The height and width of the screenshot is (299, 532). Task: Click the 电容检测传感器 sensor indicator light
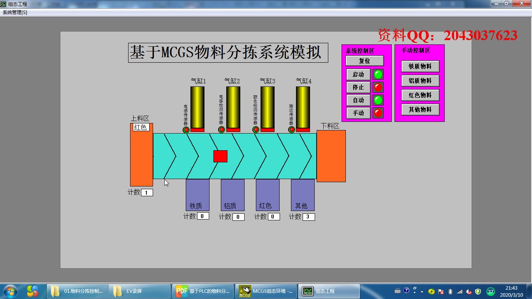click(x=222, y=130)
